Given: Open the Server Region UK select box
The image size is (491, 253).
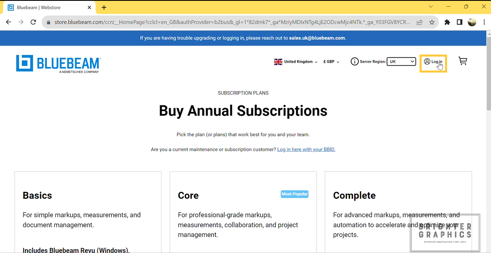Looking at the screenshot, I should tap(401, 62).
